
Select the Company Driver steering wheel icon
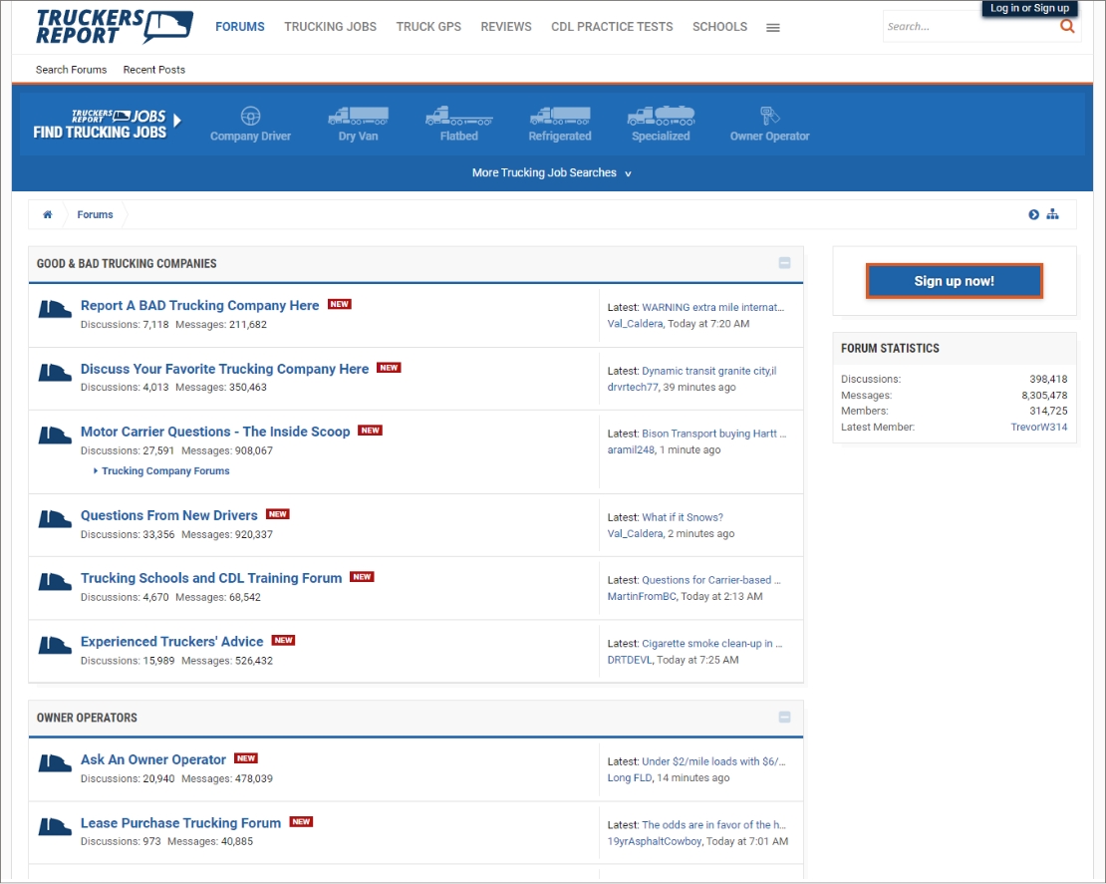[x=250, y=116]
